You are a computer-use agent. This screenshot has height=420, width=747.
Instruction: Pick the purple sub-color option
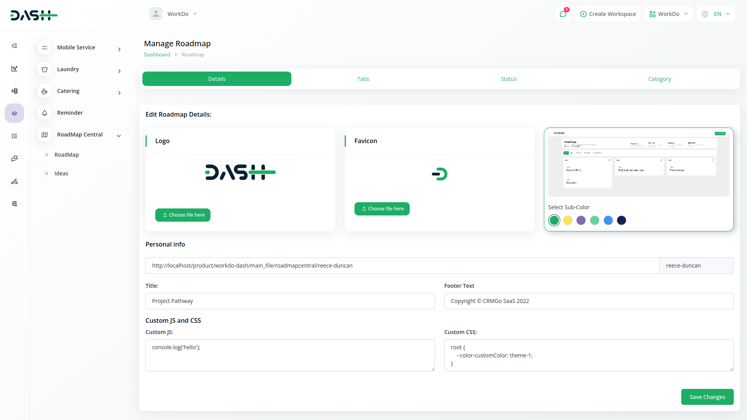581,220
